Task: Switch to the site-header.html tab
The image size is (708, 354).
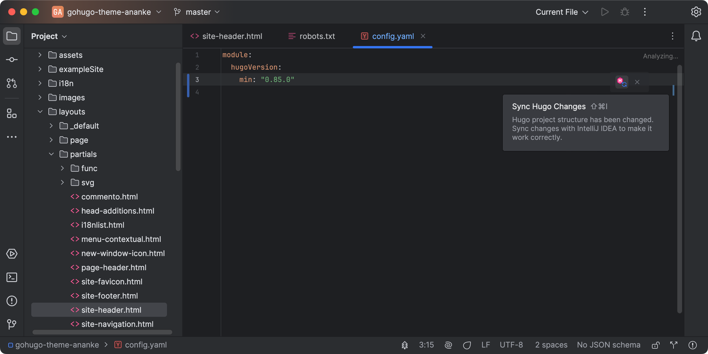Action: coord(226,36)
